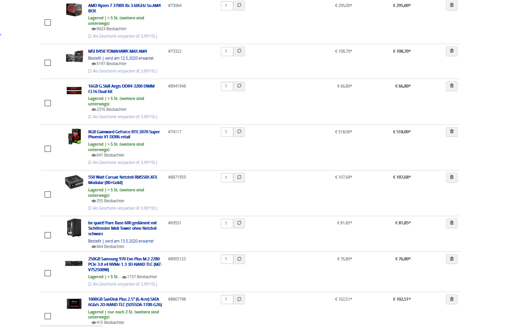Image resolution: width=512 pixels, height=327 pixels.
Task: Click quantity field for AMD Ryzen 7 3700X
Action: [227, 5]
